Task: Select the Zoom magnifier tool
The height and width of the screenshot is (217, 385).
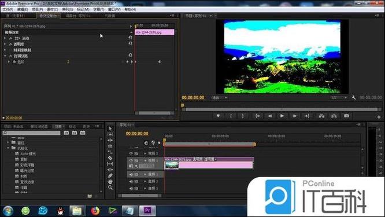Action: point(110,187)
